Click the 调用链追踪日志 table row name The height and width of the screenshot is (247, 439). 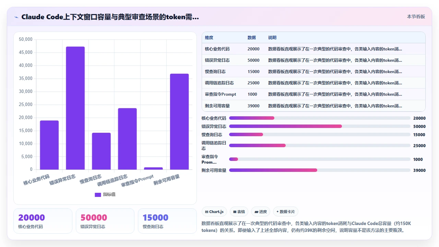tap(219, 83)
